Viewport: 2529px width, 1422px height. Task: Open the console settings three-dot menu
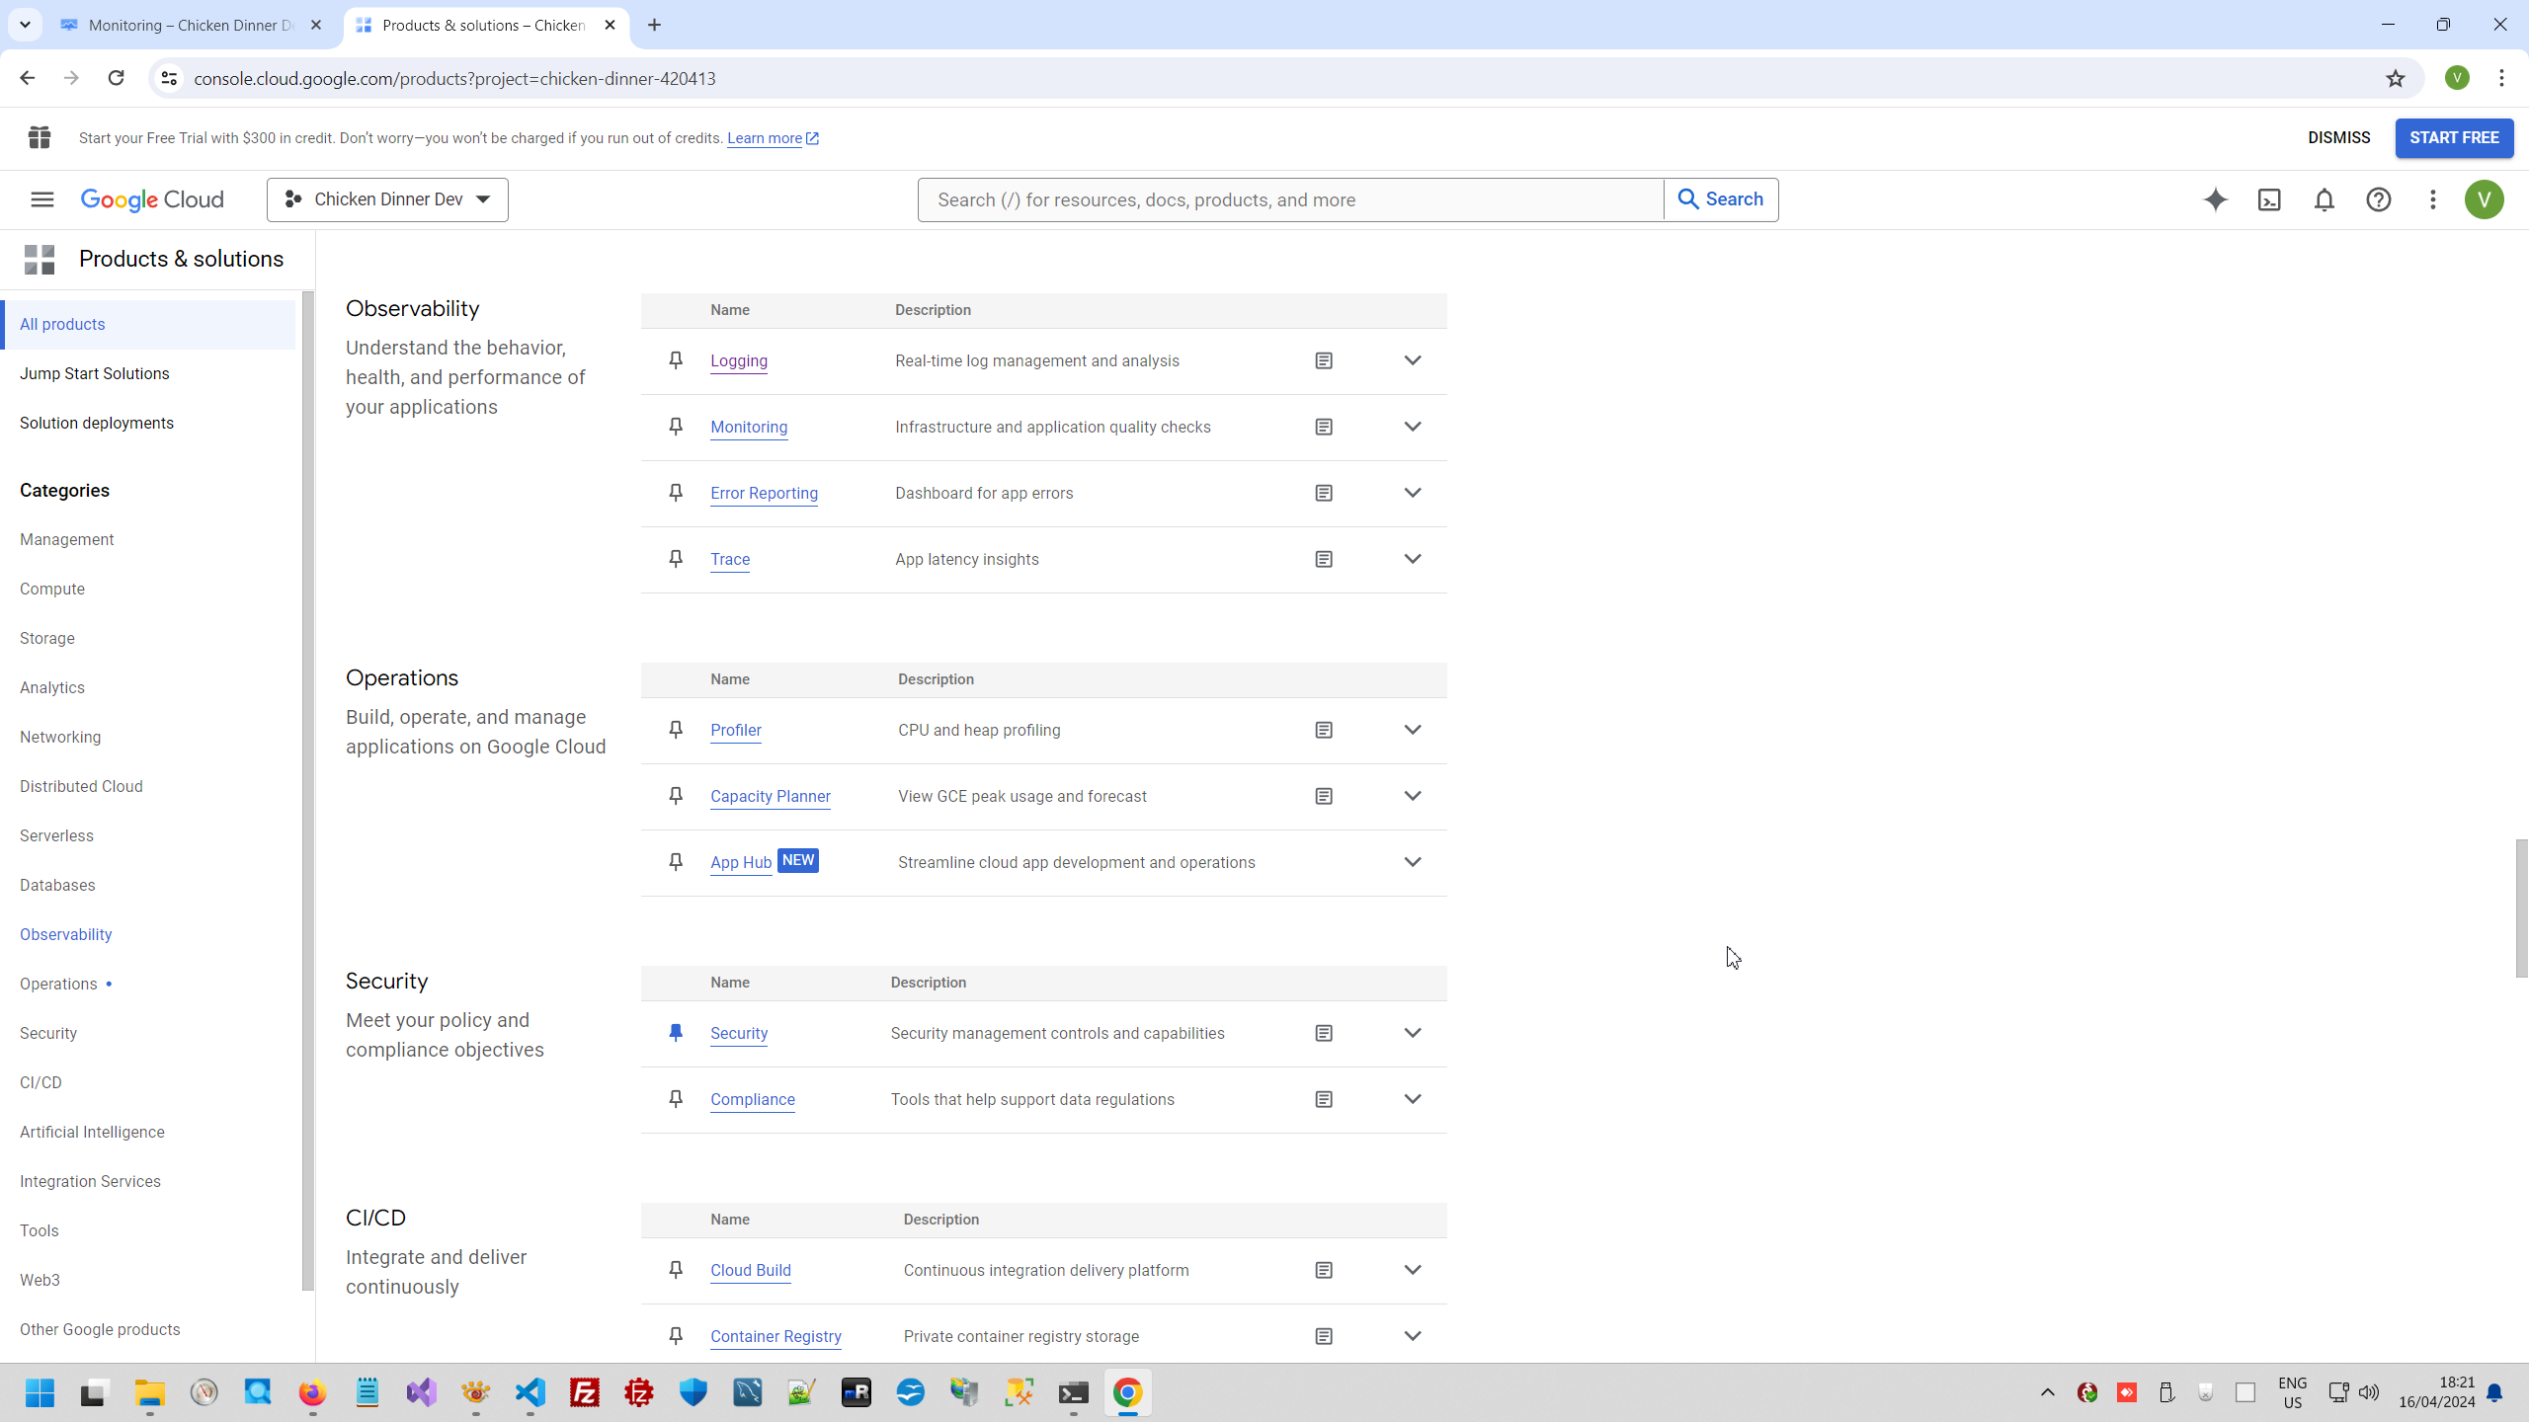(x=2432, y=200)
